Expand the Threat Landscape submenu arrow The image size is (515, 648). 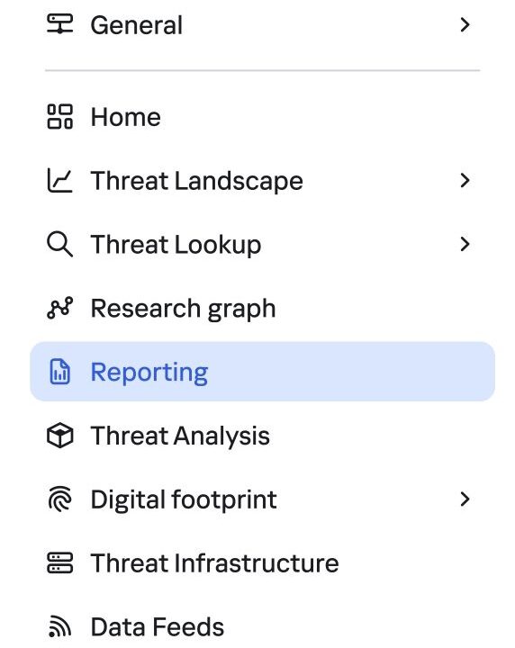465,180
